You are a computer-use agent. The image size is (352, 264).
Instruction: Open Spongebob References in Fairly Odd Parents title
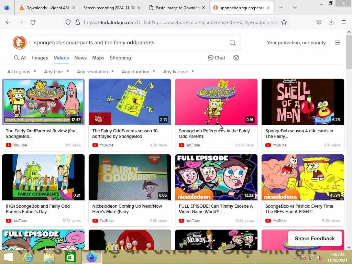(x=214, y=134)
